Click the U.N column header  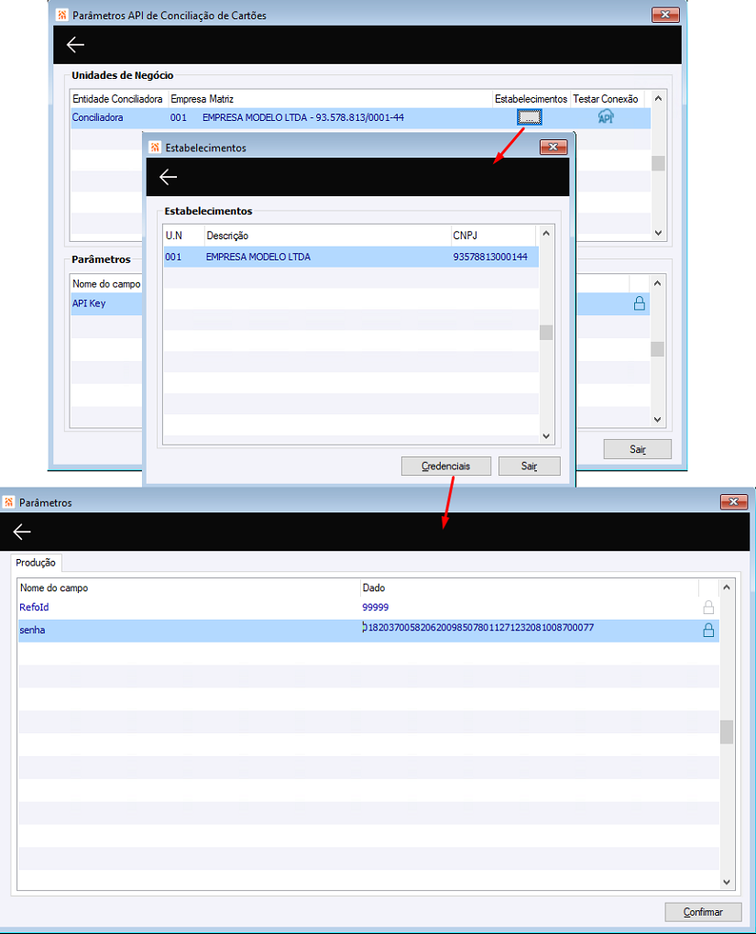[174, 236]
